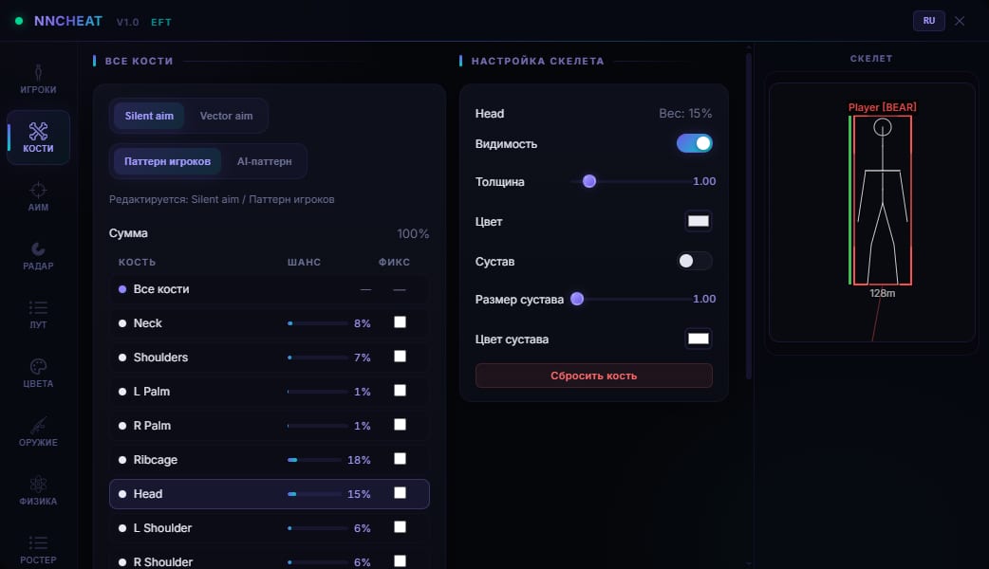This screenshot has height=569, width=989.
Task: Enable the ФИКС checkbox for Head
Action: pyautogui.click(x=400, y=492)
